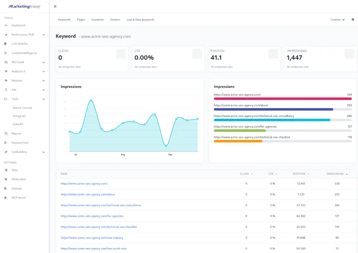Click the green for-agencies impressions bar
The width and height of the screenshot is (358, 253).
(x=239, y=131)
